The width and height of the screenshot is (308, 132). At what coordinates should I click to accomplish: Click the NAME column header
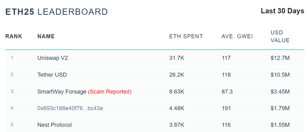point(46,36)
